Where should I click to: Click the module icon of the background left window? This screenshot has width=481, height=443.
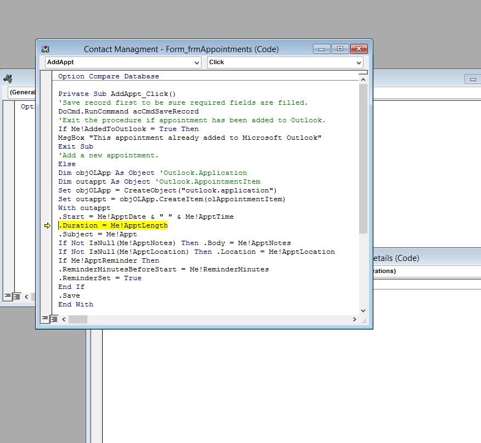(8, 79)
